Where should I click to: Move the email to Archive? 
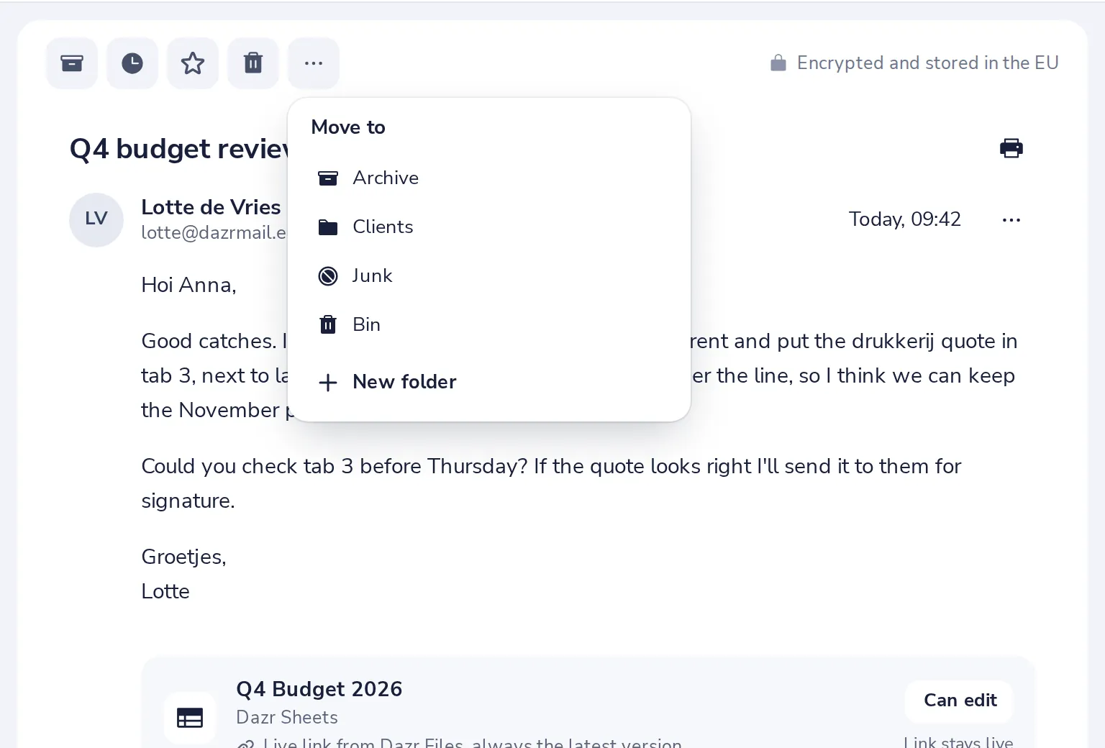pyautogui.click(x=489, y=178)
